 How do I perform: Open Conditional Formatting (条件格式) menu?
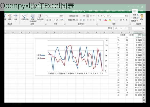click(40, 18)
